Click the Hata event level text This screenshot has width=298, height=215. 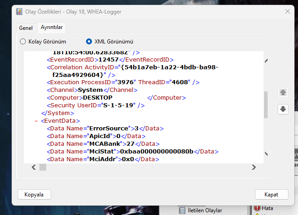267,208
